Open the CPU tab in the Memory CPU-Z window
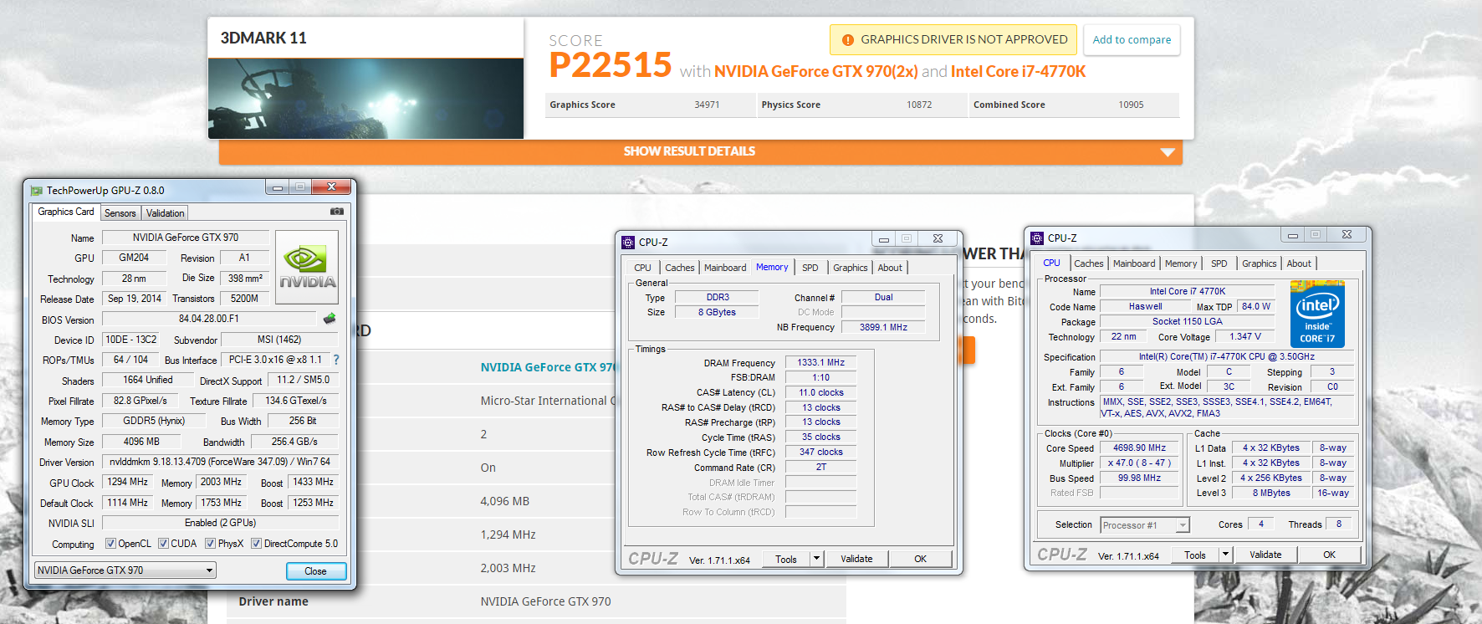The height and width of the screenshot is (624, 1482). point(642,268)
